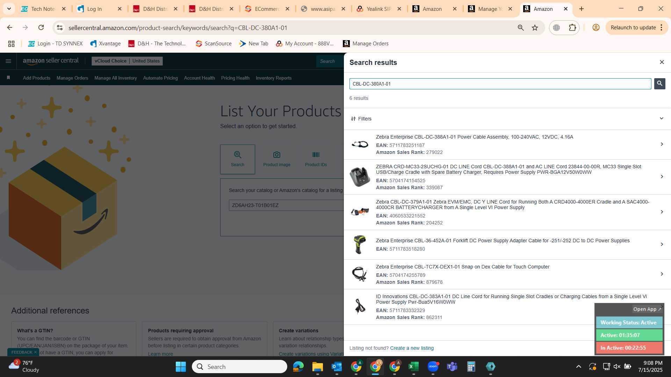Click the Learn more link under Products requiring approval

click(x=160, y=354)
